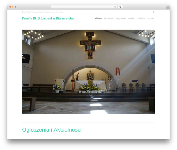Click the Facebook icon in top bar

[154, 12]
